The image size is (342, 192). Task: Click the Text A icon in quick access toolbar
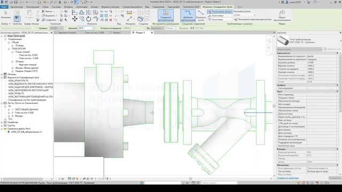60,2
